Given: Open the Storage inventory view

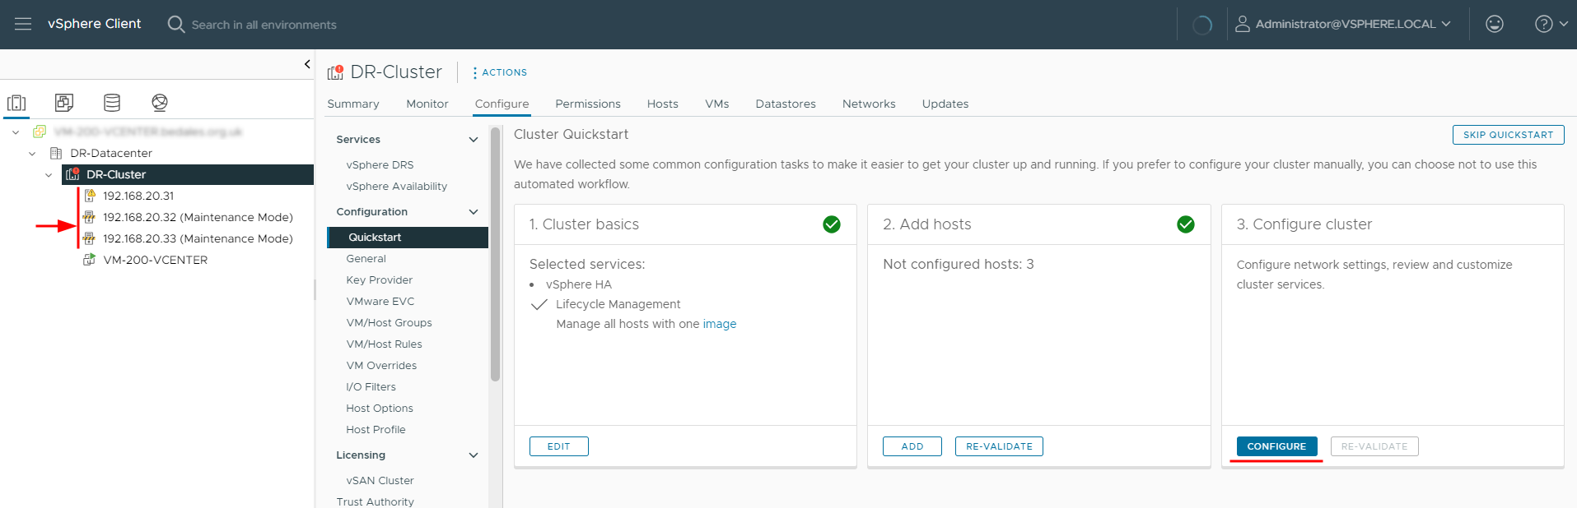Looking at the screenshot, I should pos(112,103).
